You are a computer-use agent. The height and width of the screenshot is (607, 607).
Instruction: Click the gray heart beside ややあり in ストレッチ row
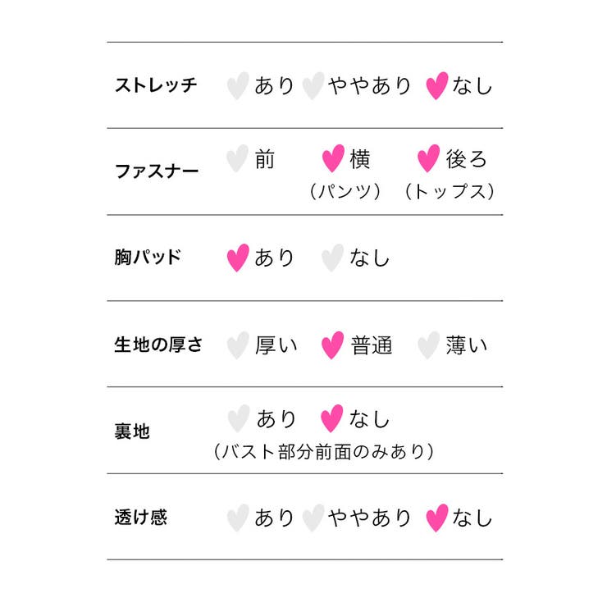click(313, 85)
